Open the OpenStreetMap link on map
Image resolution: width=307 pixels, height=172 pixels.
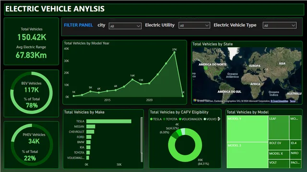click(x=279, y=101)
